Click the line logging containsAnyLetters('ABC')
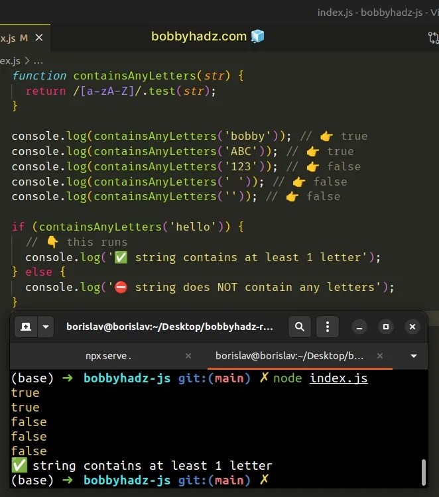This screenshot has width=439, height=497. [x=183, y=152]
